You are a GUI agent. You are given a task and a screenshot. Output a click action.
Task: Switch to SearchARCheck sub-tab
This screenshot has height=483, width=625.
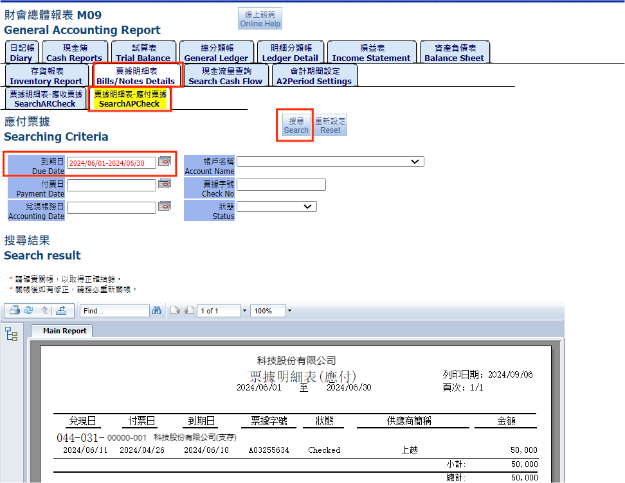(46, 99)
